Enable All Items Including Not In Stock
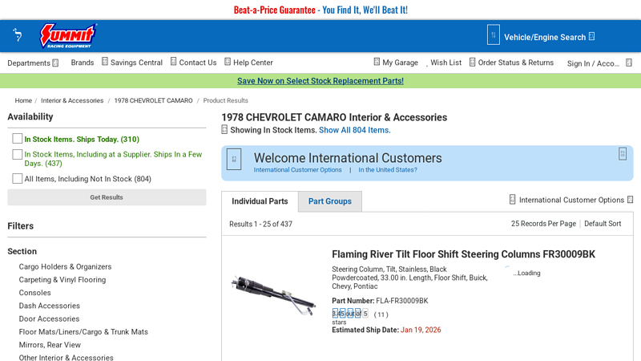Image resolution: width=641 pixels, height=361 pixels. 18,179
